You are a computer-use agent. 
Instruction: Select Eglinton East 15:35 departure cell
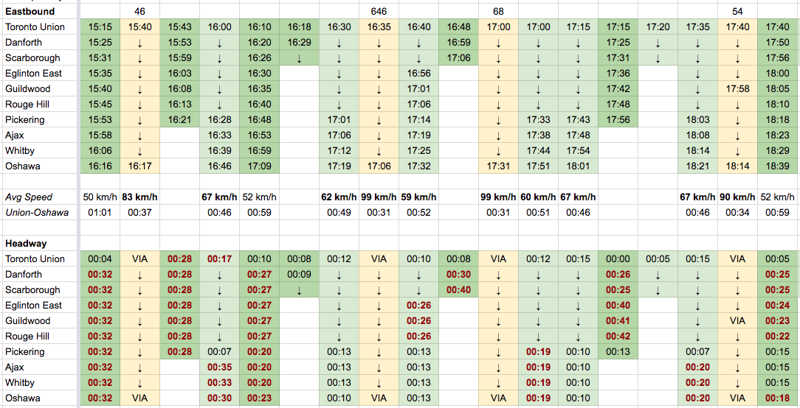click(100, 74)
